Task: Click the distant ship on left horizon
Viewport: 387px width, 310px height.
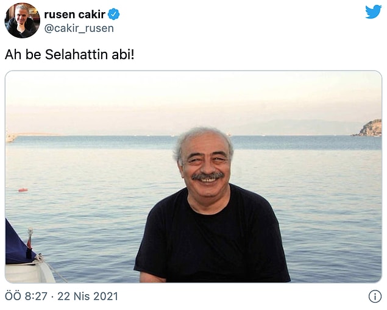Action: point(11,137)
